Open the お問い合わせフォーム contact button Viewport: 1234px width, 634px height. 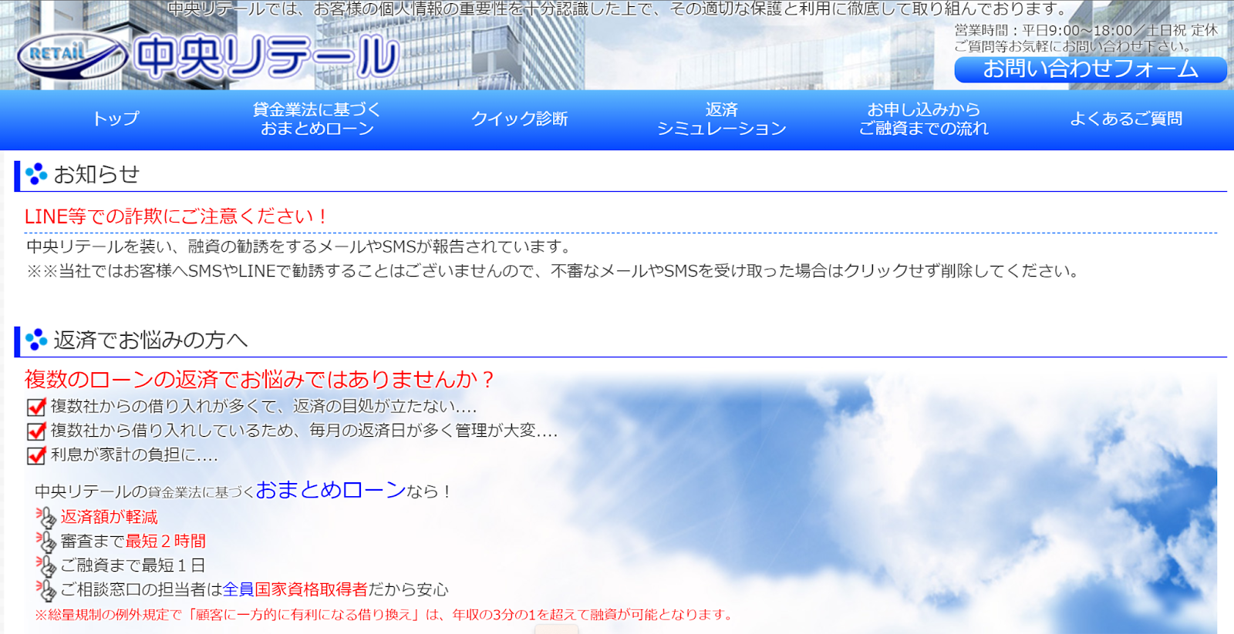click(1090, 69)
